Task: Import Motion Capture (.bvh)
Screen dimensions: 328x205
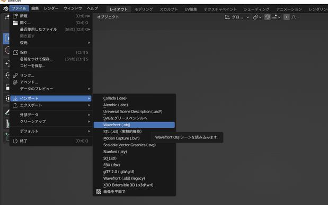Action: (x=134, y=138)
